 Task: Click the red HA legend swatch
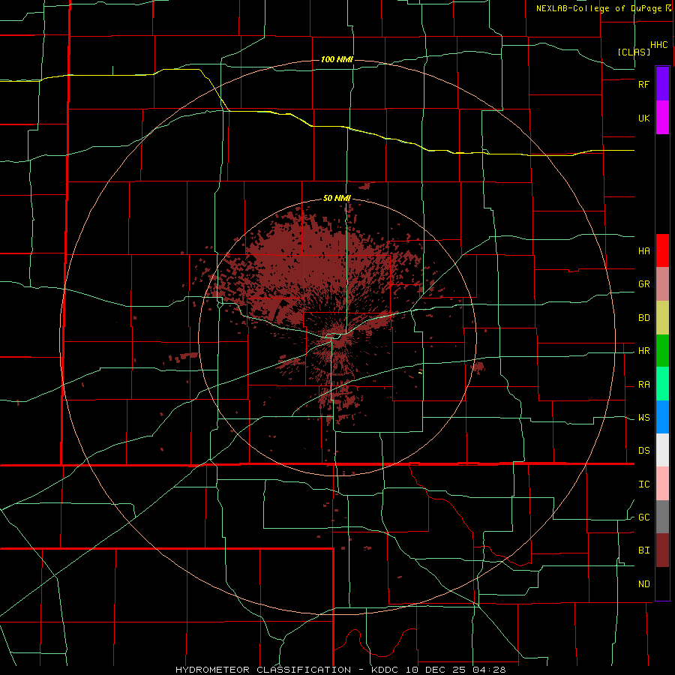(662, 250)
